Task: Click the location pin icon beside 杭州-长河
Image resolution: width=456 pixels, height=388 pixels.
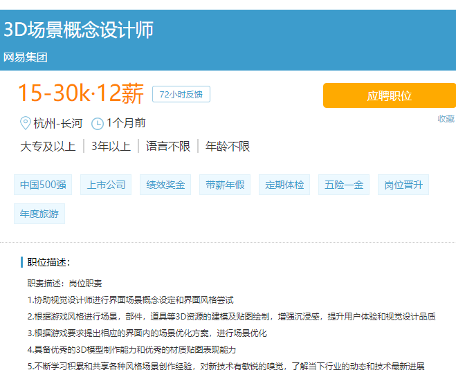Action: pyautogui.click(x=26, y=123)
